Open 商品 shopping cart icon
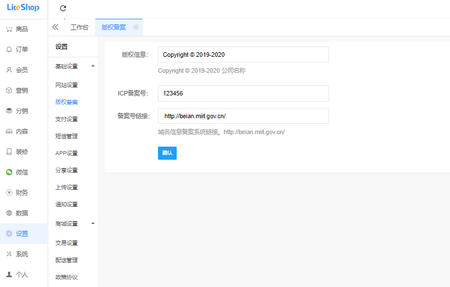Image resolution: width=450 pixels, height=287 pixels. coord(9,29)
